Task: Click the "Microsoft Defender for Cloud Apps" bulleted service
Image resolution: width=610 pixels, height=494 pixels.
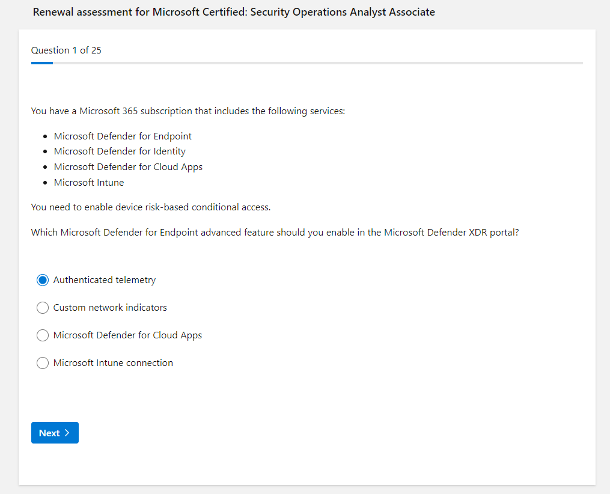Action: (128, 167)
